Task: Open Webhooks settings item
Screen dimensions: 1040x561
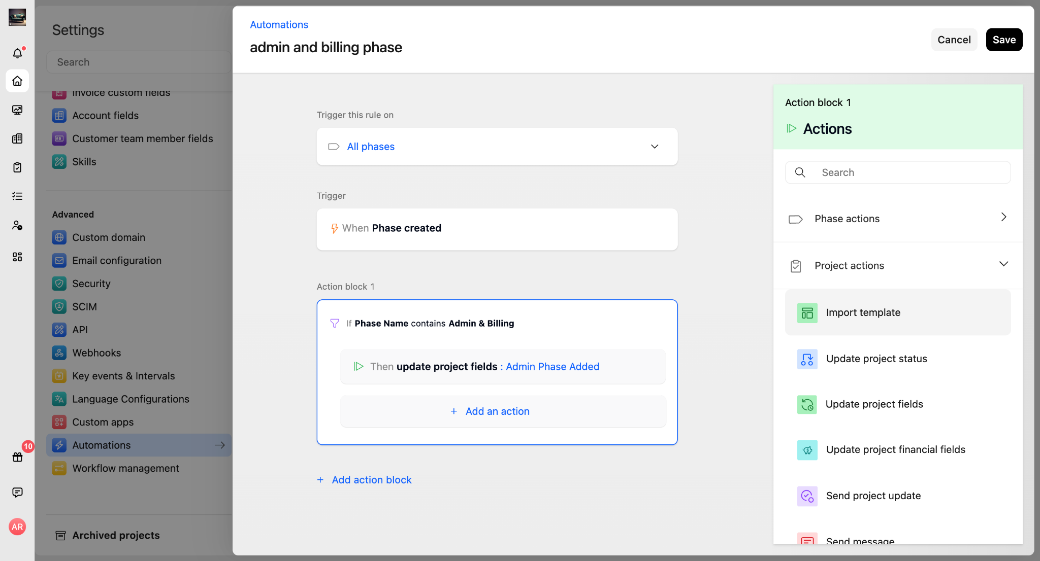Action: coord(96,353)
